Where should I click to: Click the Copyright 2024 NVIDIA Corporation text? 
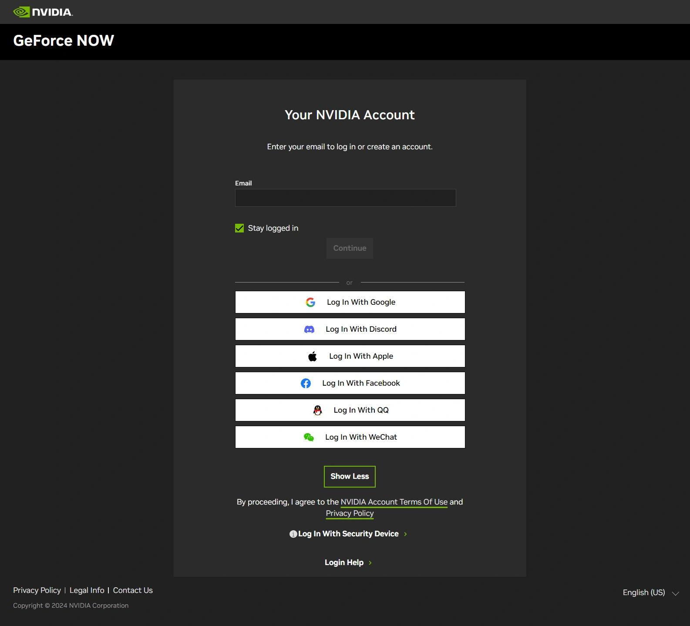click(71, 606)
